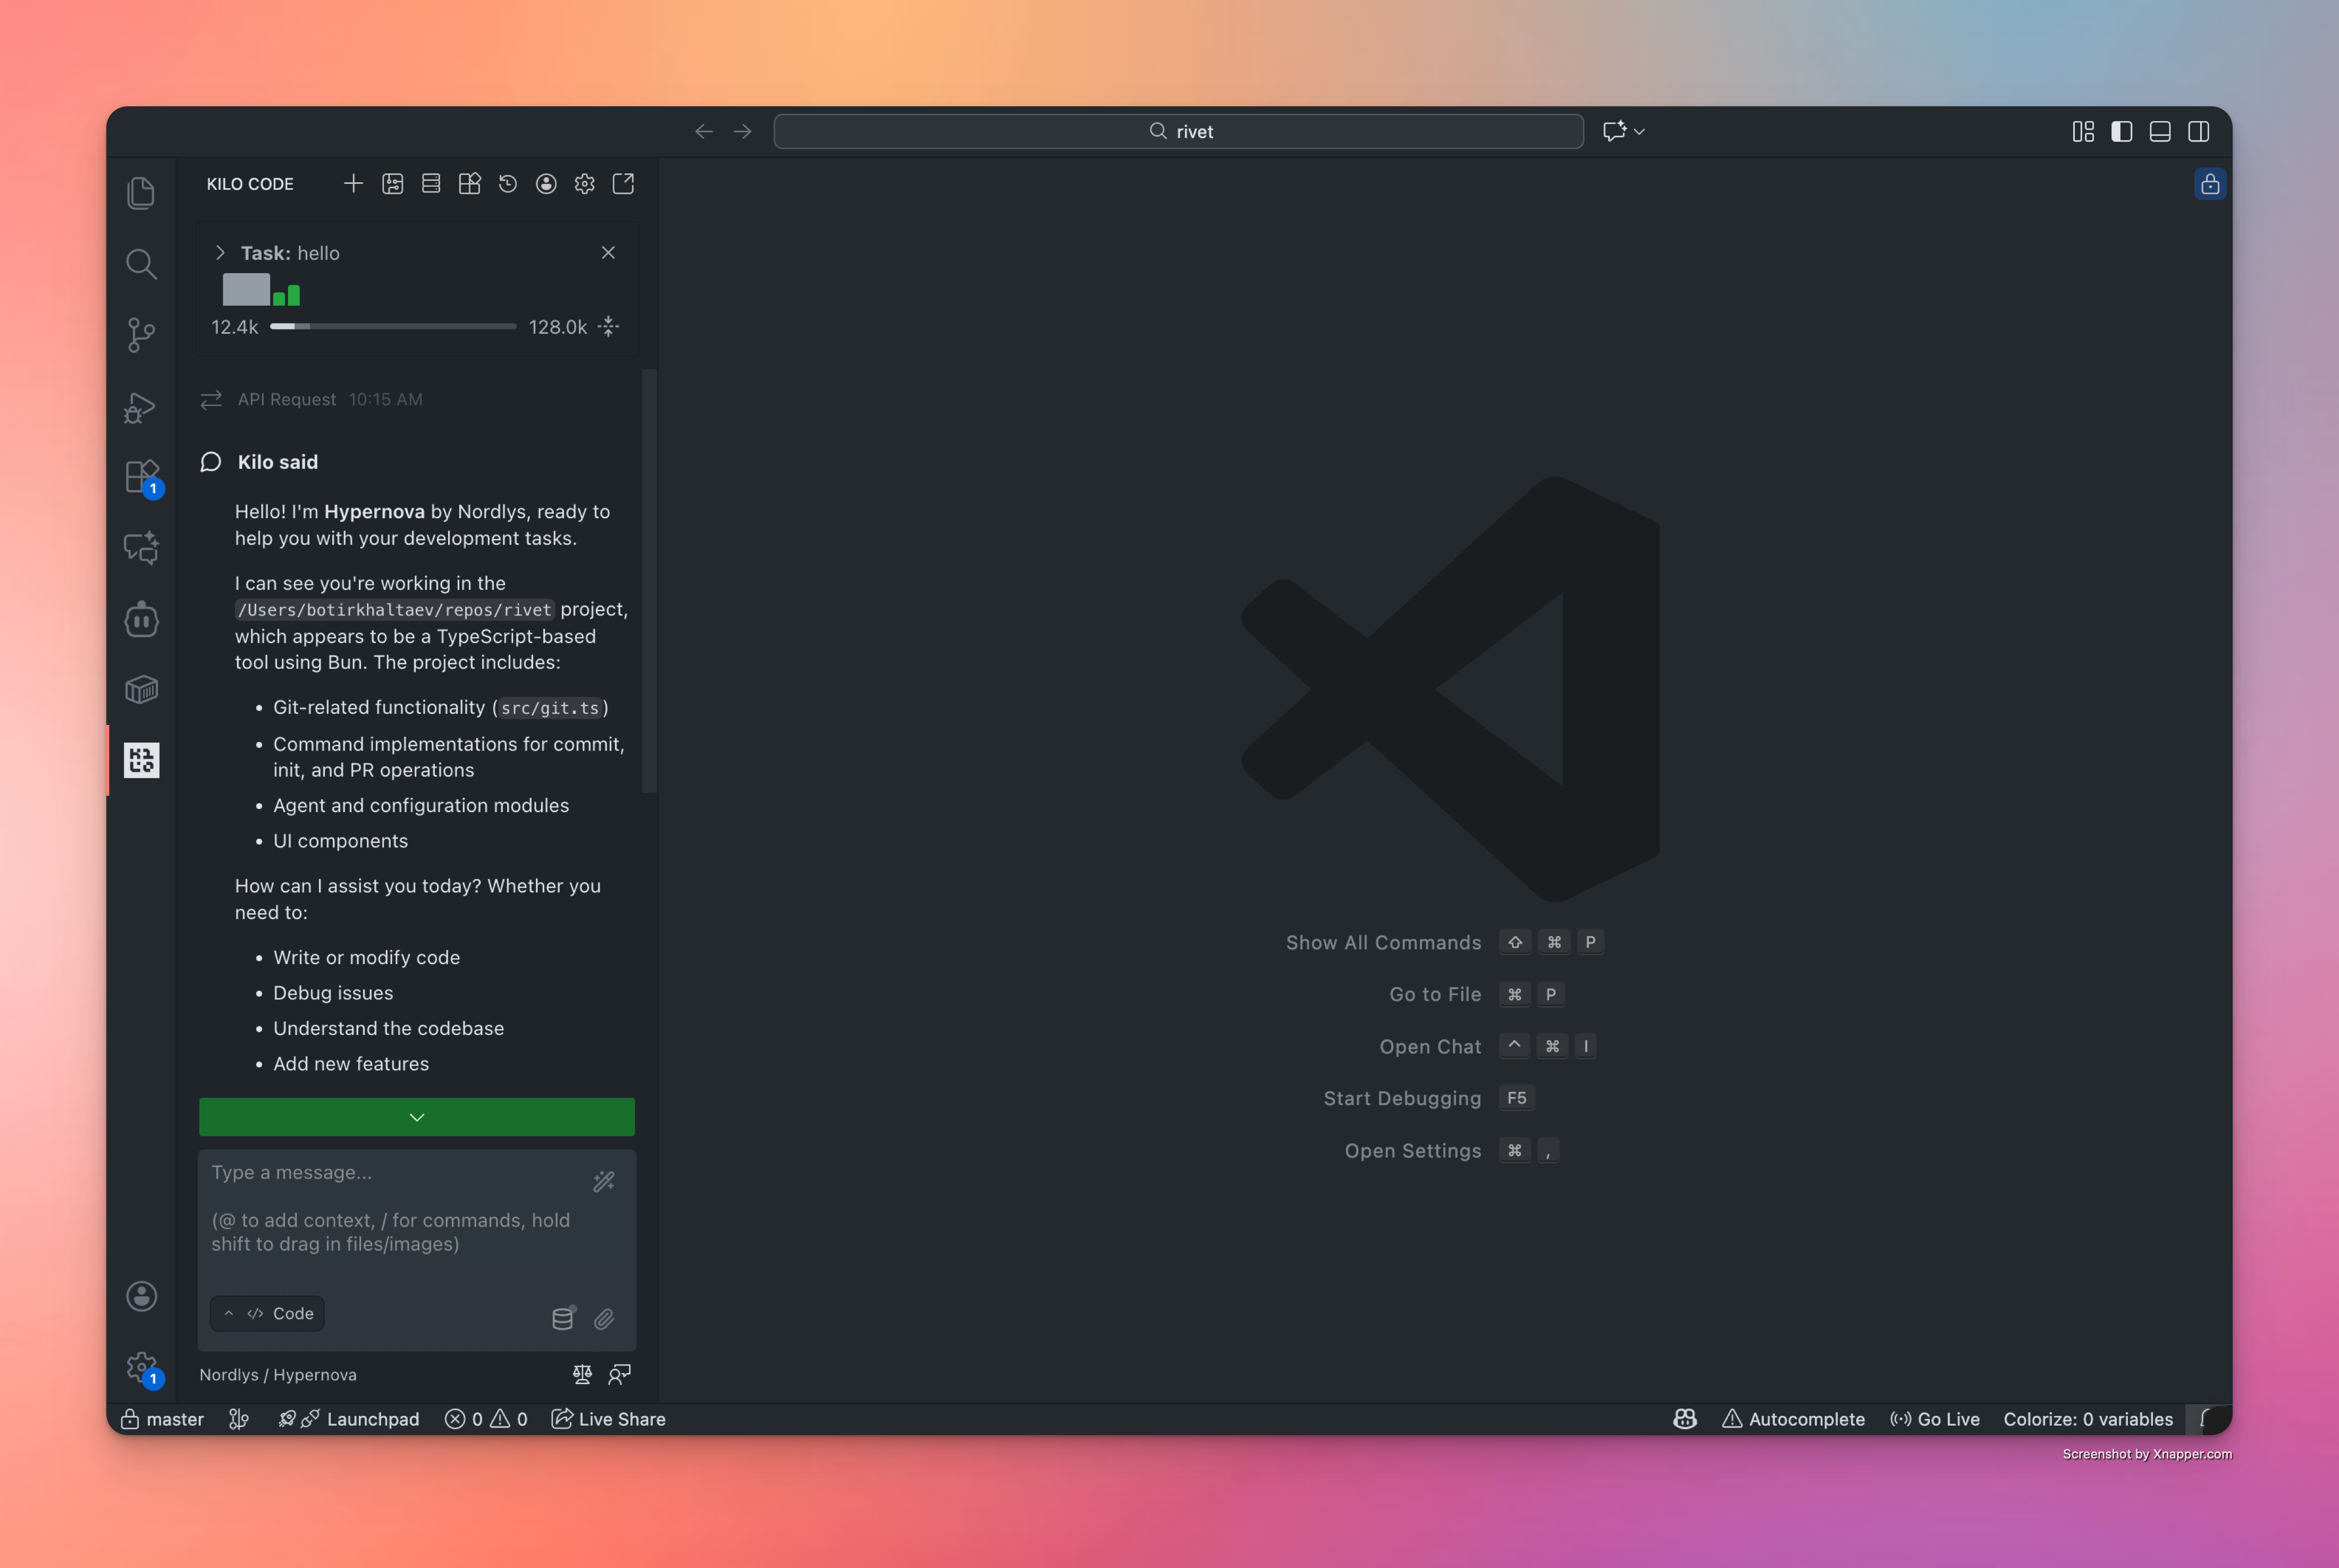This screenshot has height=1568, width=2339.
Task: Open the Kilo Code MCP marketplace icon
Action: 470,184
